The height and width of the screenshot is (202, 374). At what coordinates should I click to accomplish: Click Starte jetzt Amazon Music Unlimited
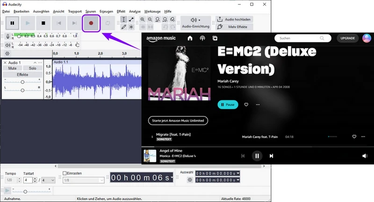click(178, 121)
